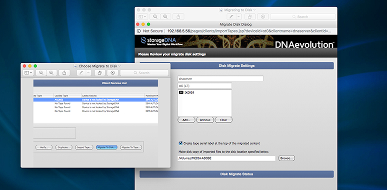Screen dimensions: 387x190
Task: Open Migrating to Disk title dropdown
Action: click(x=254, y=10)
